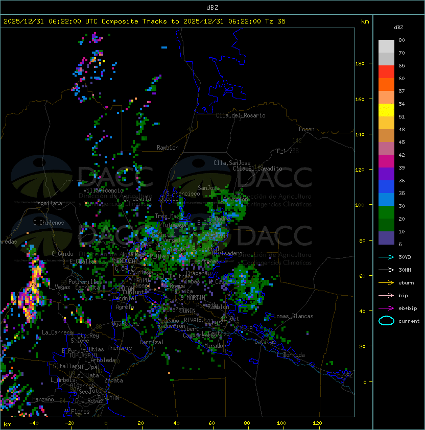
Task: Click the 'L_PAZ' map label
Action: coord(345,375)
